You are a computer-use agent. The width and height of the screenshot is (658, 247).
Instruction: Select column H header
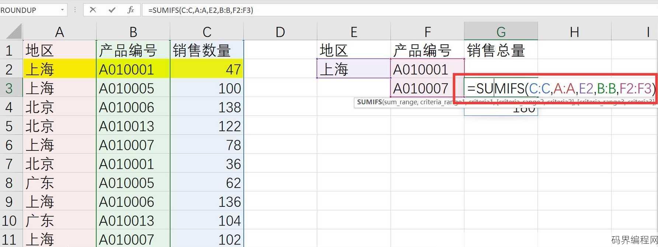(x=574, y=32)
